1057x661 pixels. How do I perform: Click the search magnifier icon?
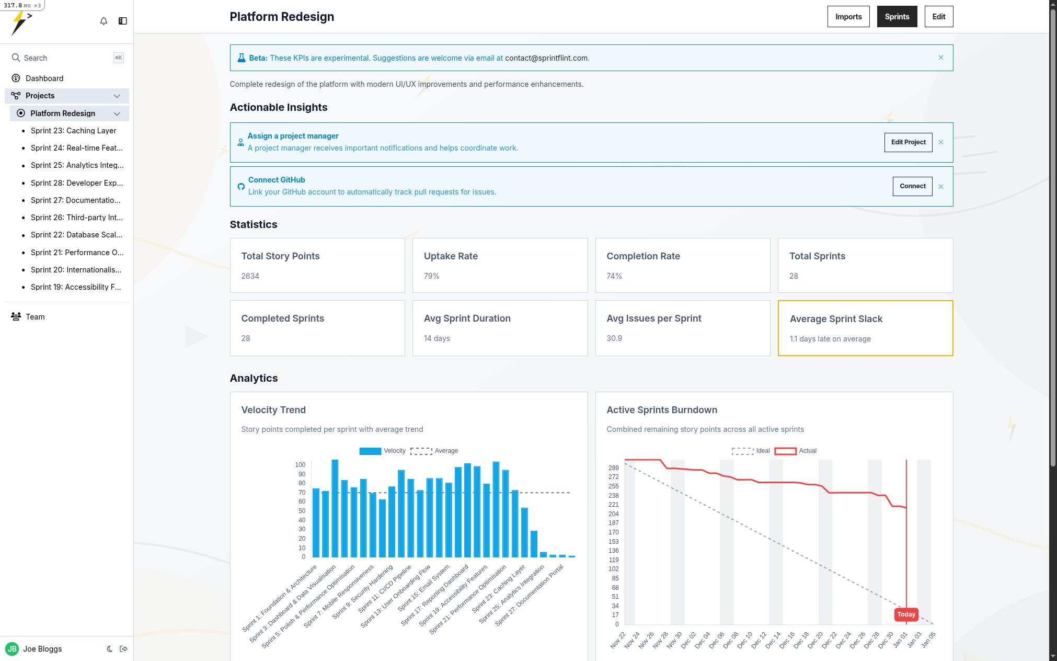pos(16,58)
